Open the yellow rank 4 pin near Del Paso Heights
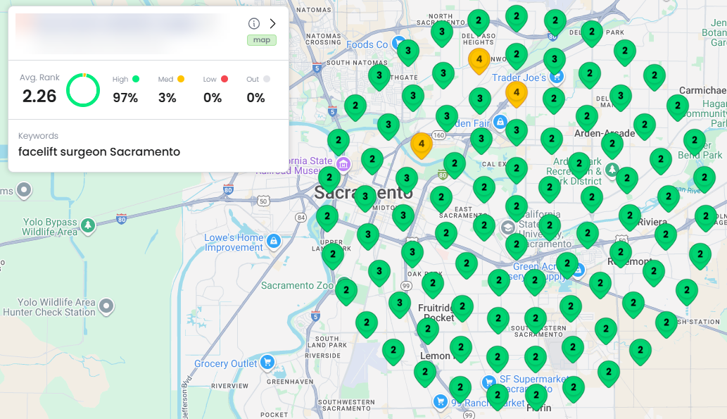Viewport: 727px width, 419px height. [x=479, y=60]
